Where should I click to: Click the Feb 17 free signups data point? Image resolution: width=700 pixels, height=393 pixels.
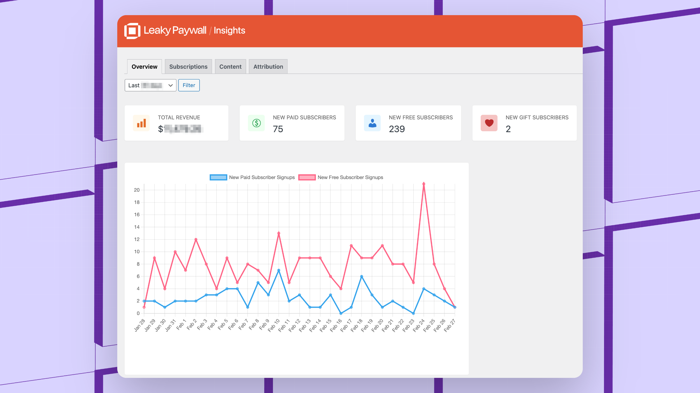point(351,246)
